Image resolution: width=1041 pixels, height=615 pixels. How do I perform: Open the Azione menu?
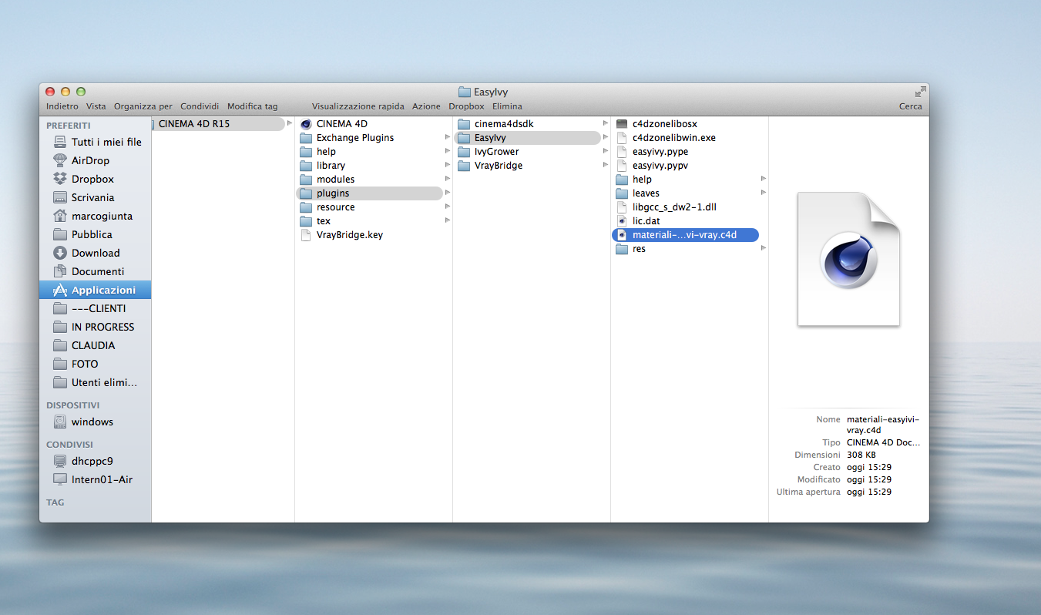coord(426,106)
